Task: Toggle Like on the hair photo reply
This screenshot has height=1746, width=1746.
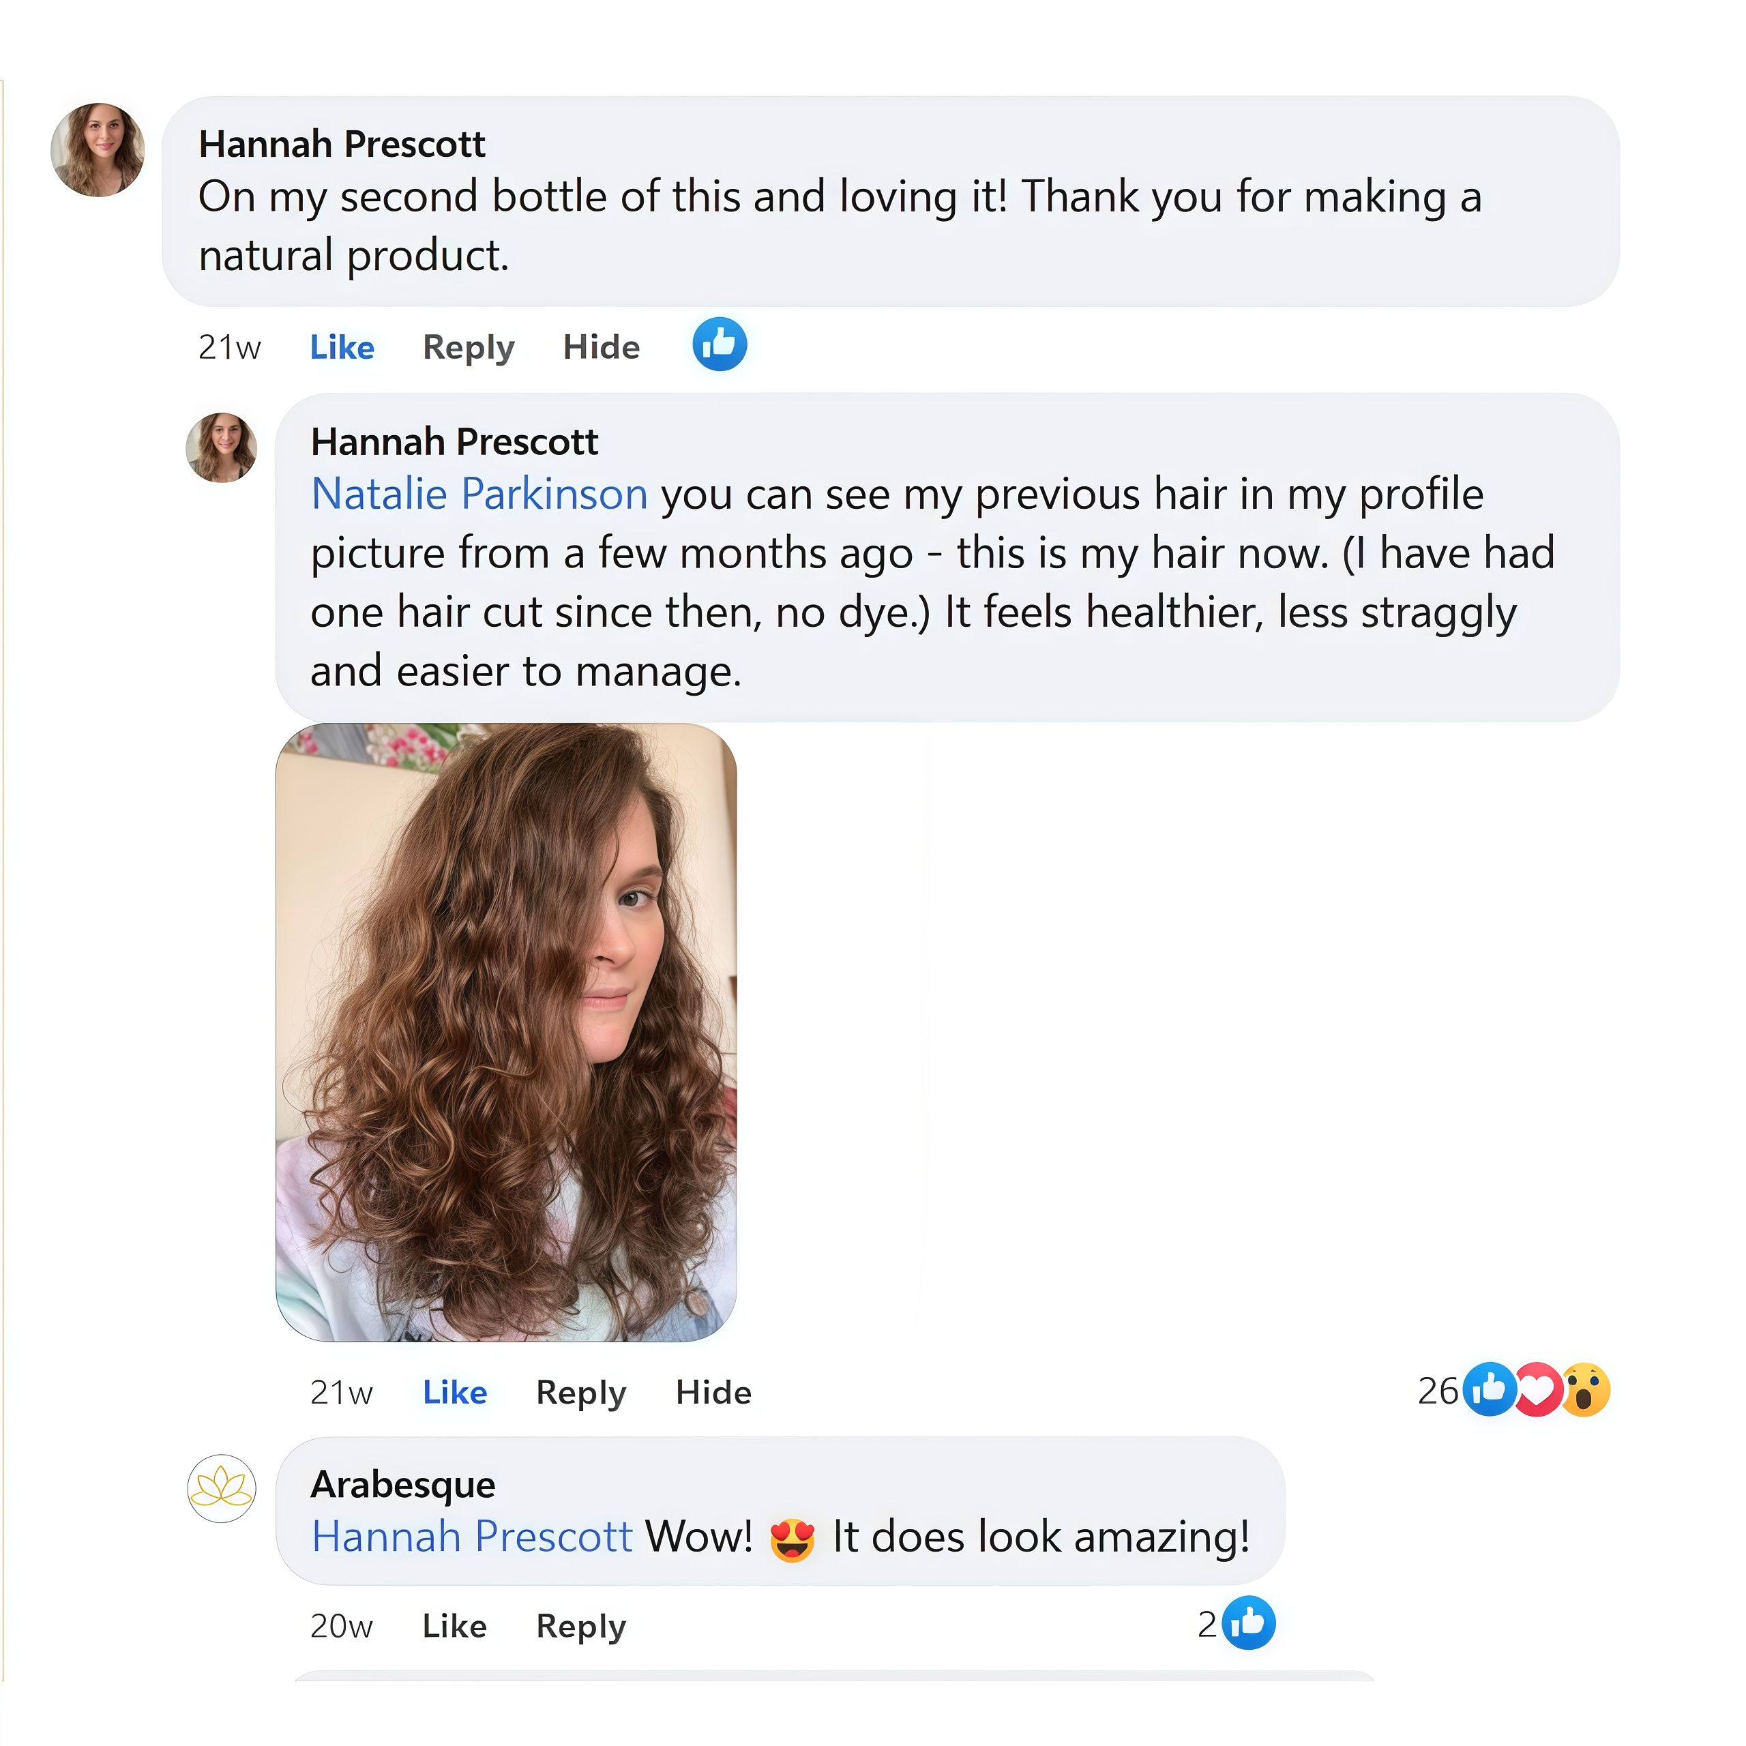Action: coord(455,1393)
